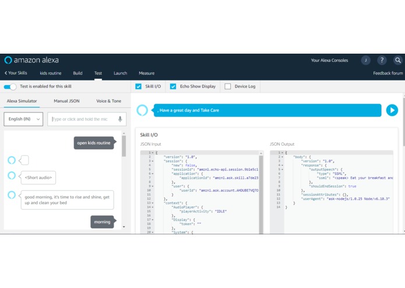Open the Manual JSON tab
The width and height of the screenshot is (405, 288).
click(66, 101)
